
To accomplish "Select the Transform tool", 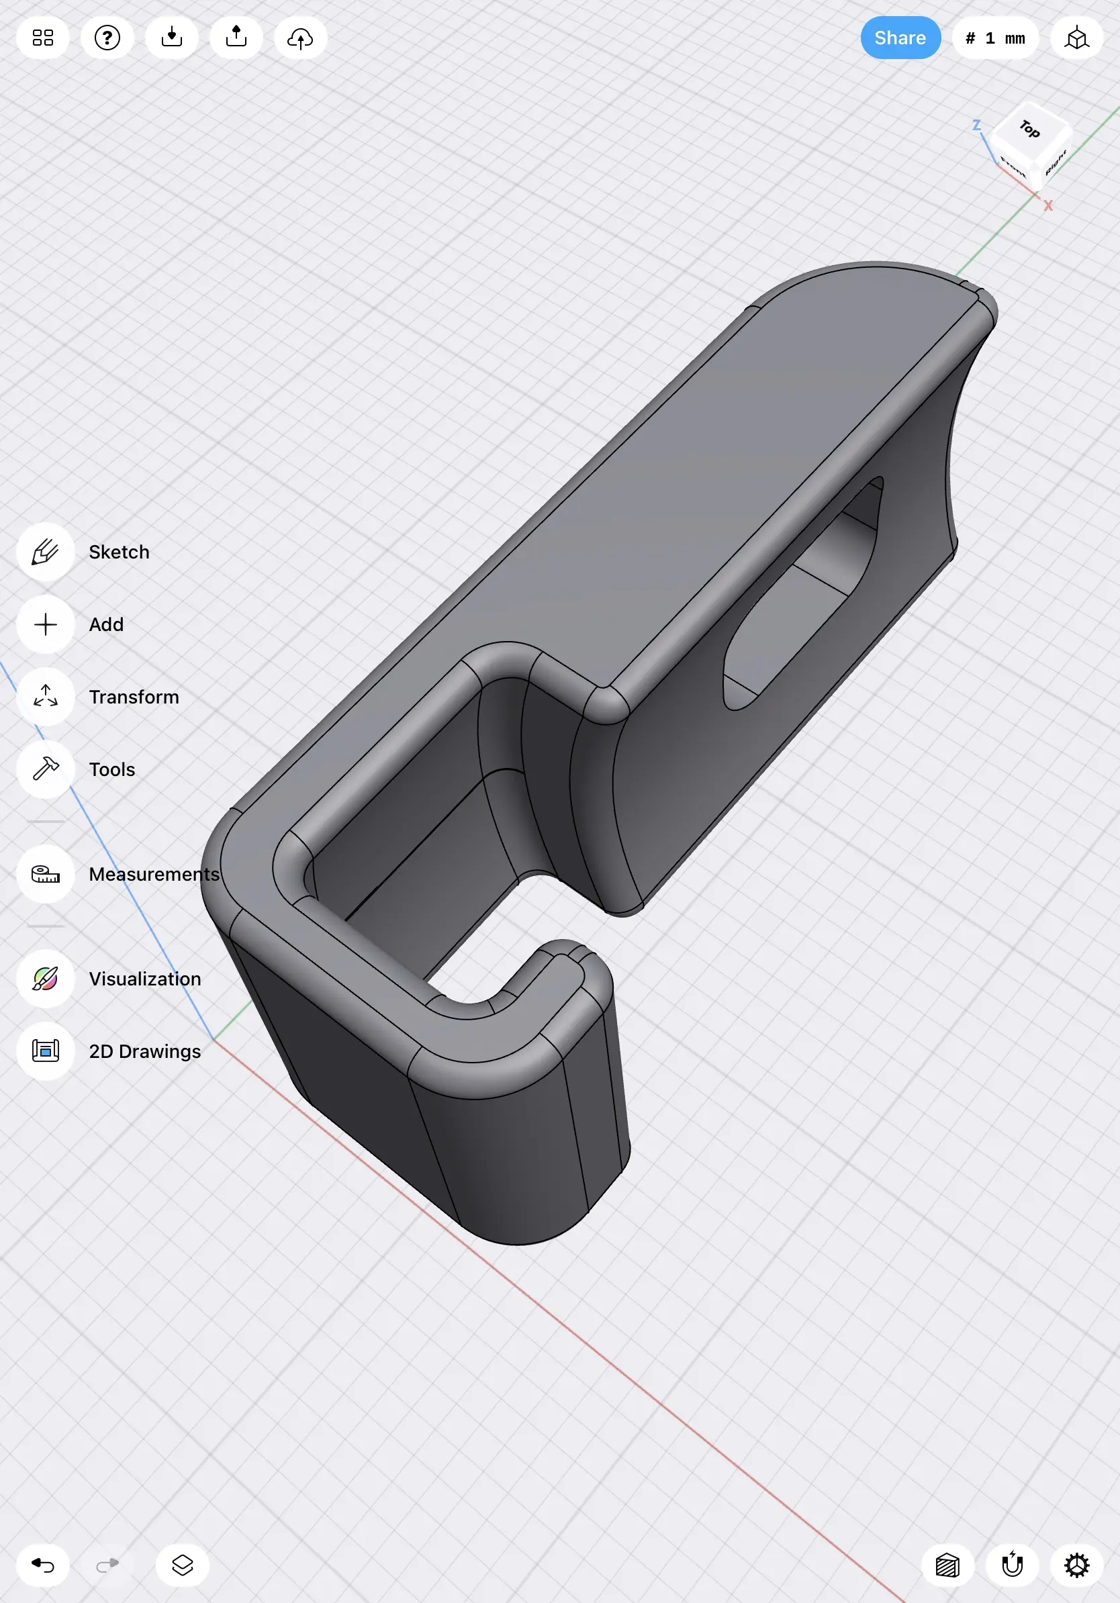I will tap(45, 697).
